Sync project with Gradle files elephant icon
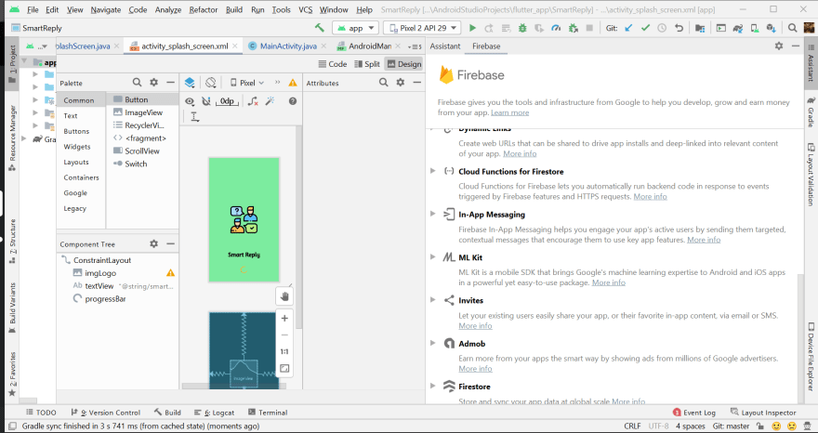818x433 pixels. [x=738, y=28]
